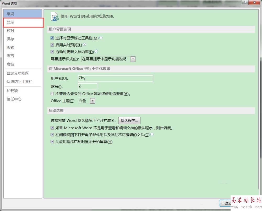The width and height of the screenshot is (262, 211).
Task: Open Office 主题 dropdown
Action: (92, 101)
